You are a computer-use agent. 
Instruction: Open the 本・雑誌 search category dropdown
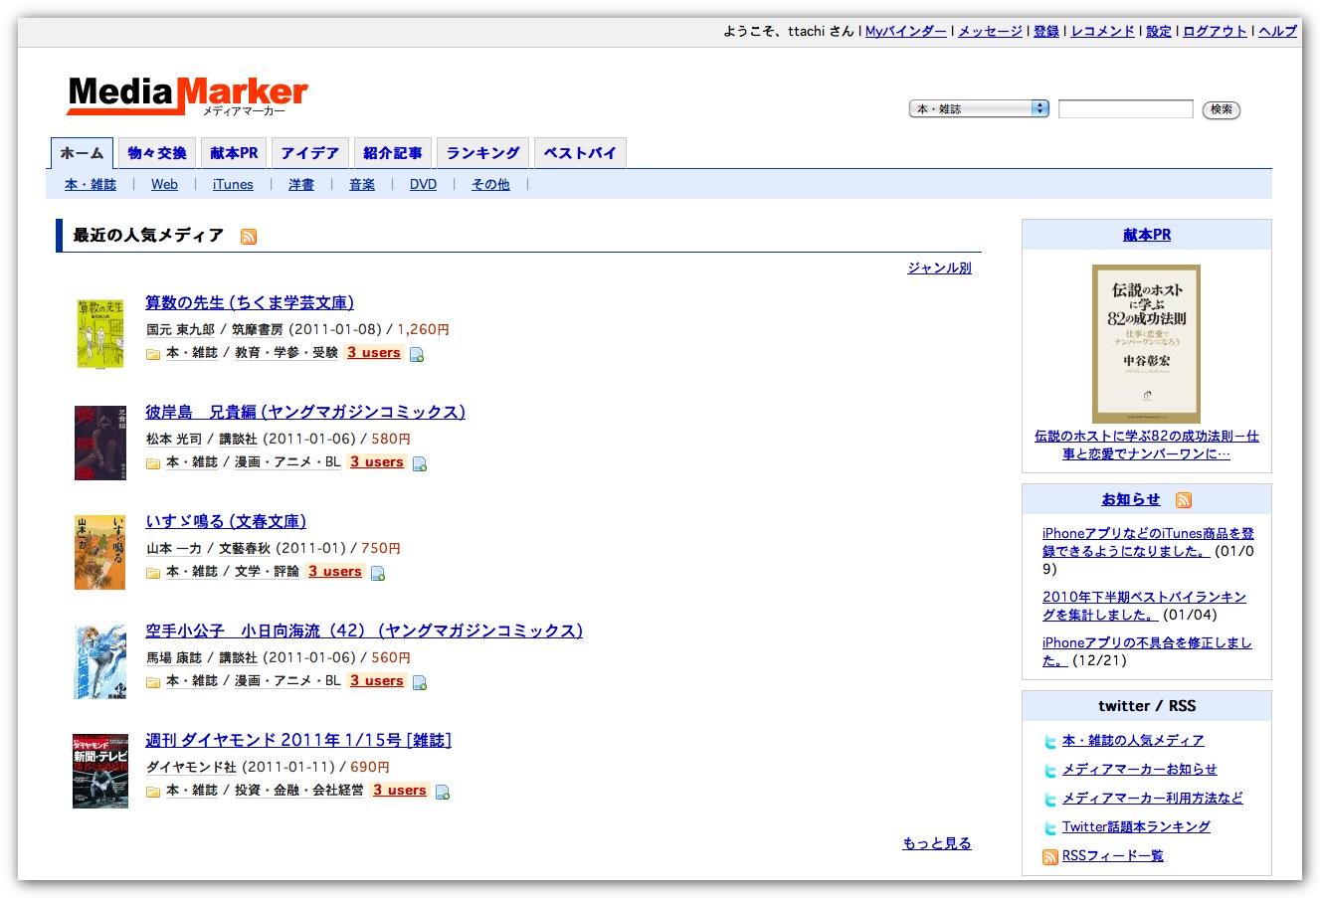[x=979, y=109]
